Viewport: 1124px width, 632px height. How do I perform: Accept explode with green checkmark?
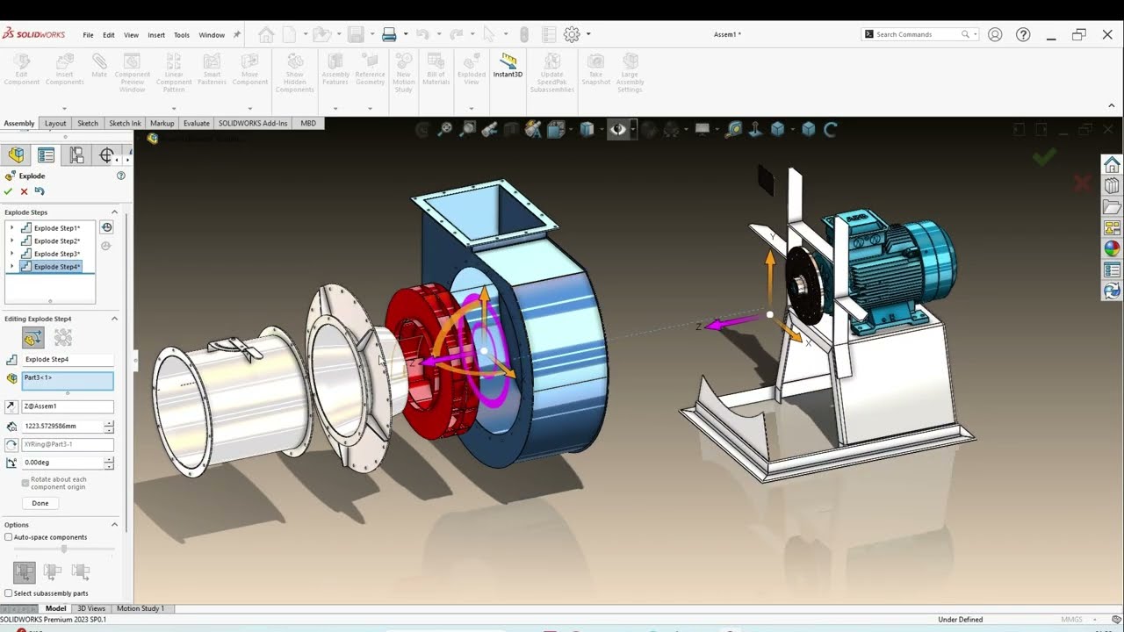(x=9, y=191)
